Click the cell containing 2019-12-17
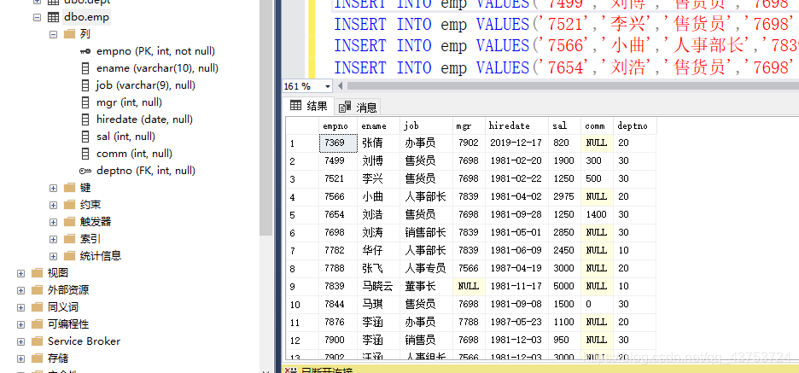799x373 pixels. pos(516,143)
